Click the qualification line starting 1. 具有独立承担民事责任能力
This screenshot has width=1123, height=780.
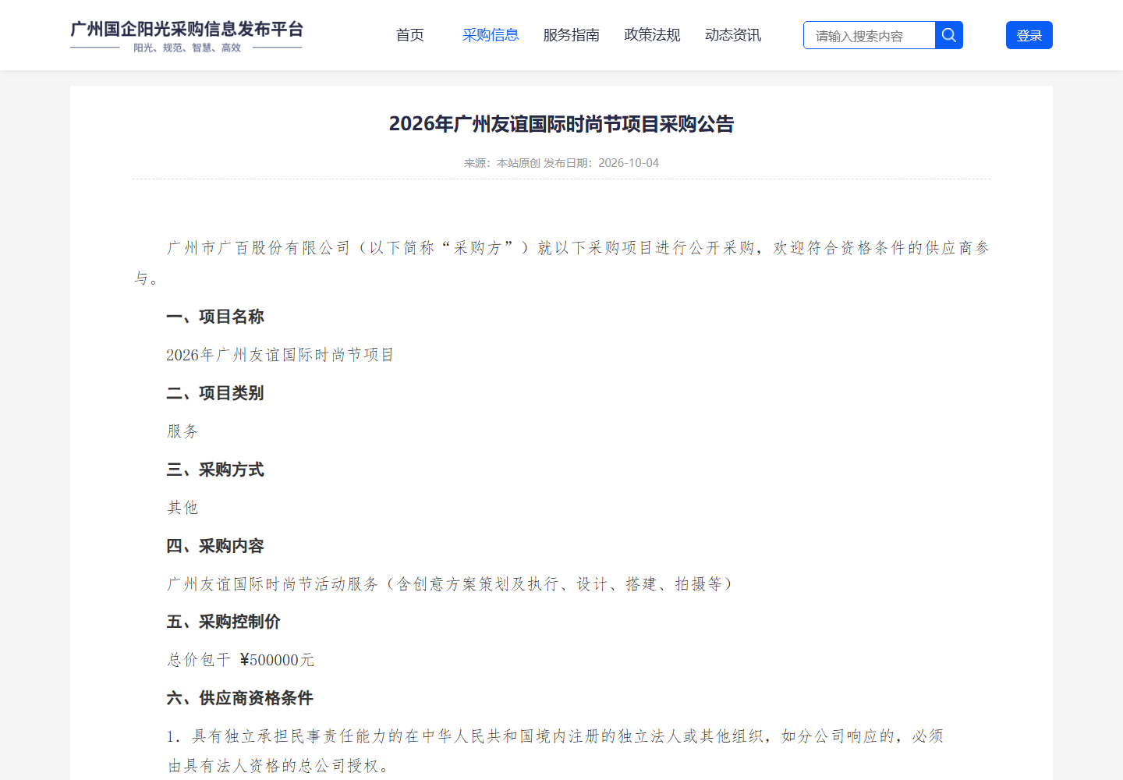click(x=555, y=751)
